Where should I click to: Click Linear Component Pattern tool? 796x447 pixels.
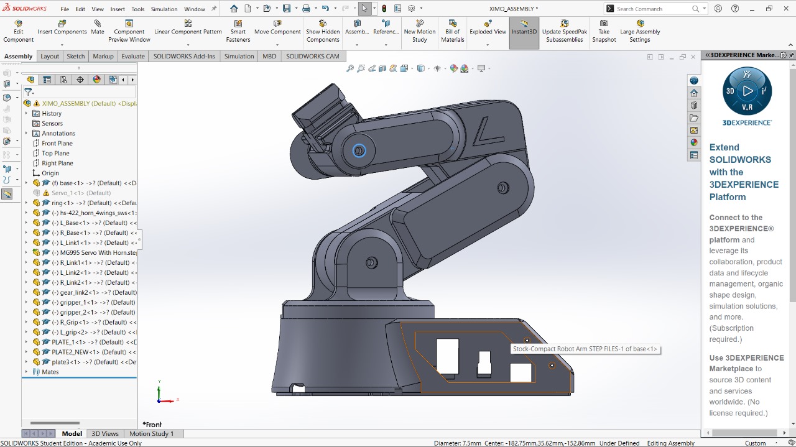pyautogui.click(x=188, y=28)
